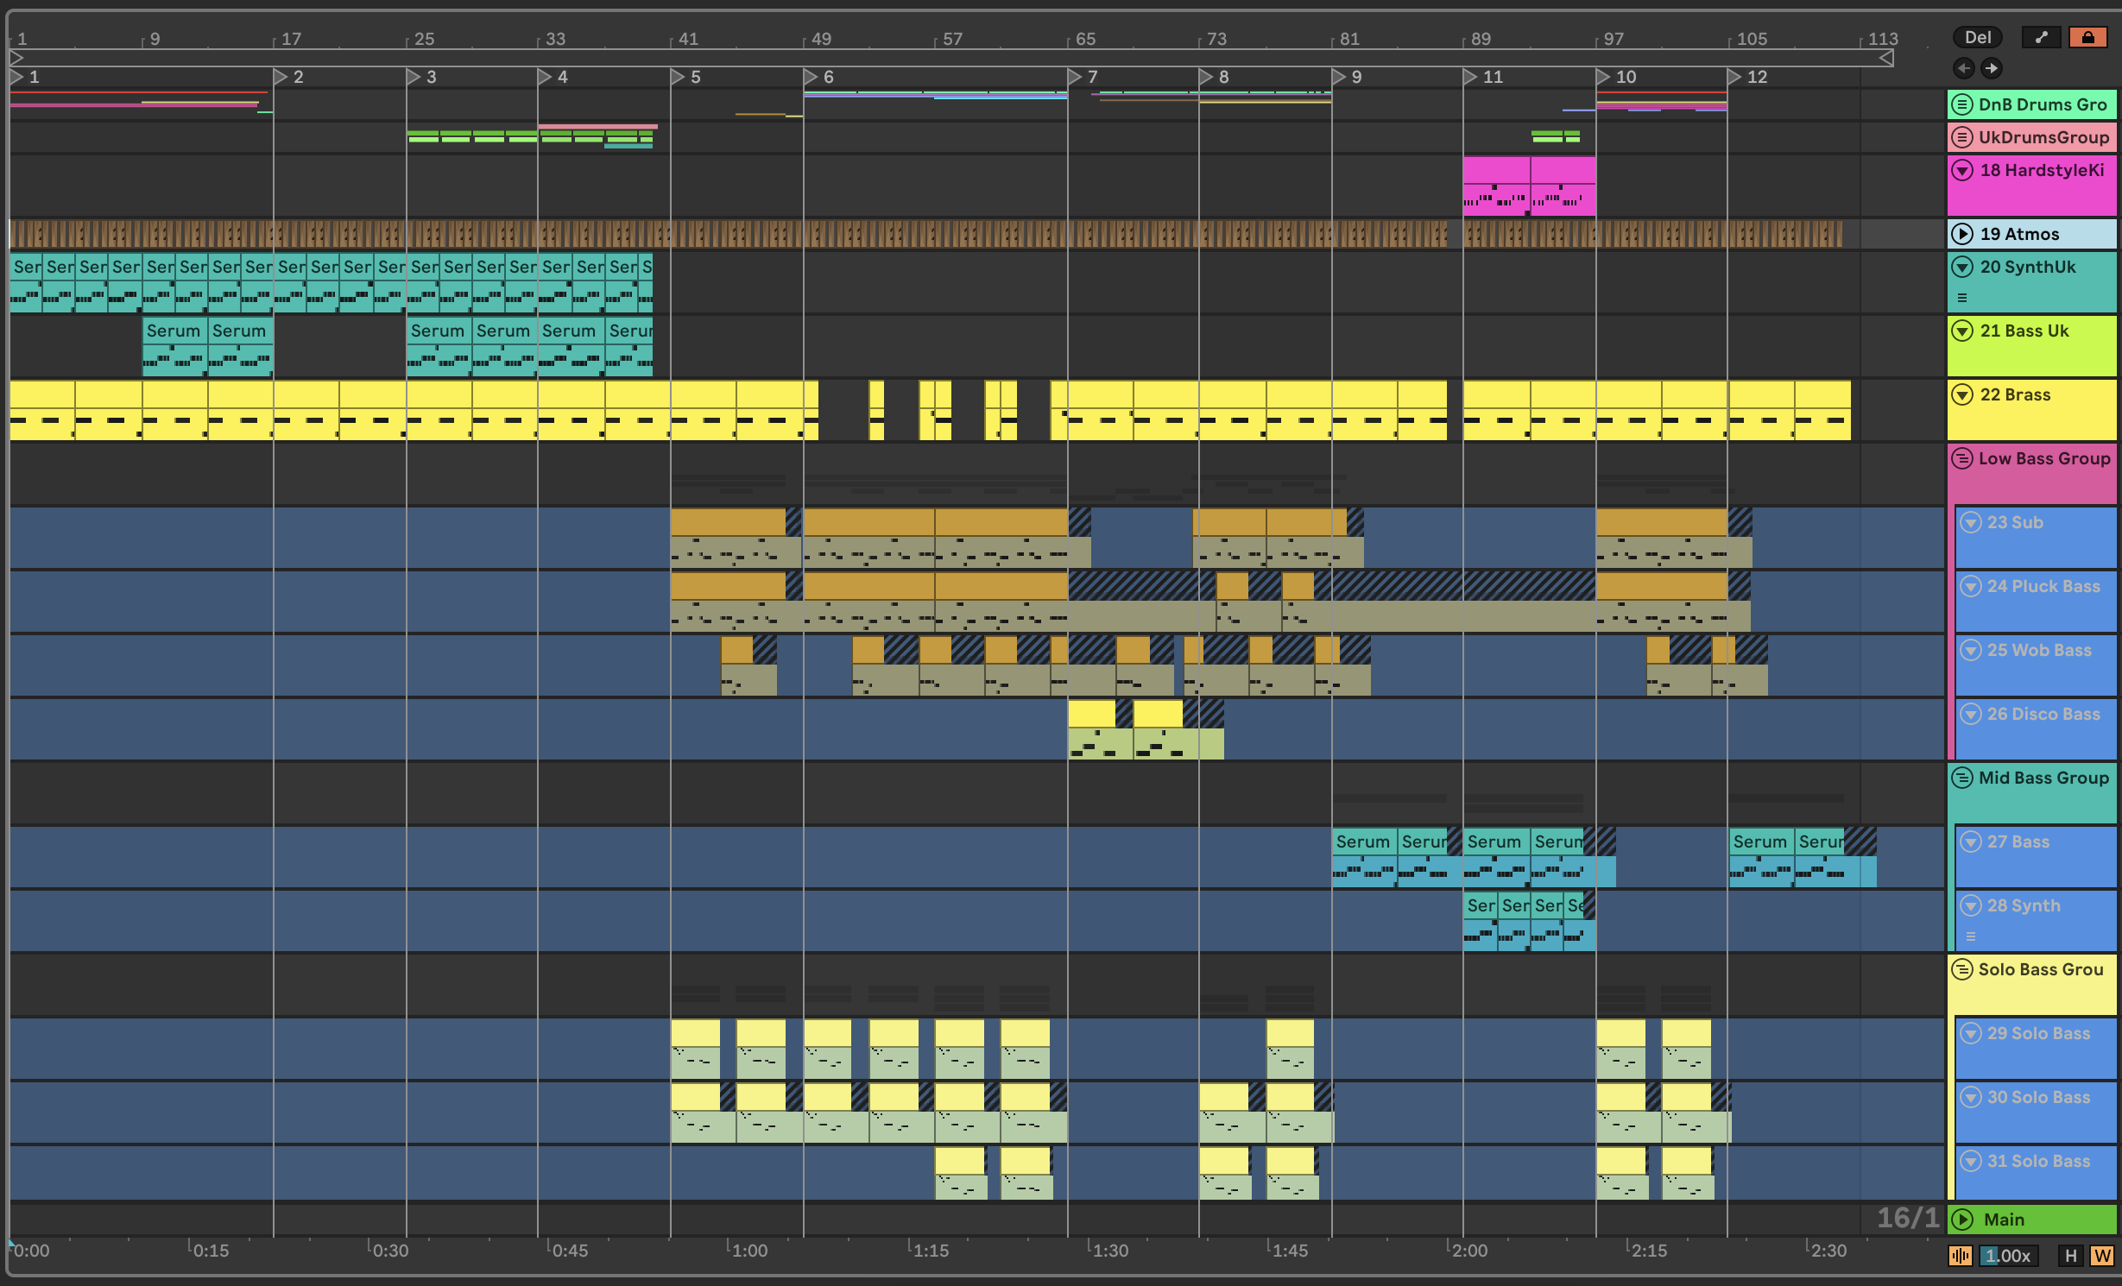The image size is (2122, 1286).
Task: Select locator 2 marker
Action: pos(281,77)
